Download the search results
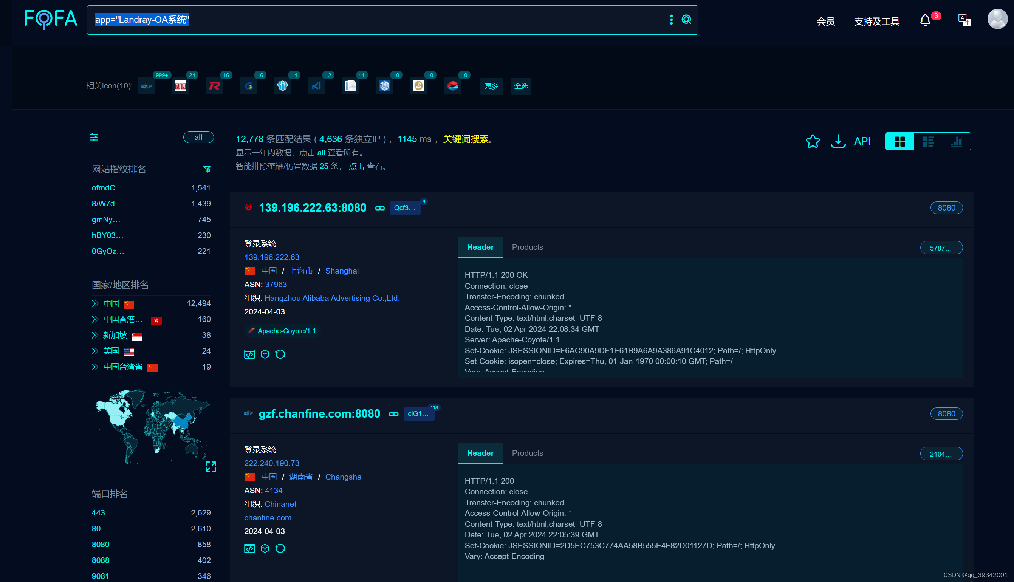This screenshot has height=582, width=1014. 838,141
